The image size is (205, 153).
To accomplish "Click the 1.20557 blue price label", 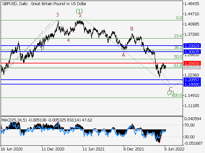I will (x=192, y=80).
